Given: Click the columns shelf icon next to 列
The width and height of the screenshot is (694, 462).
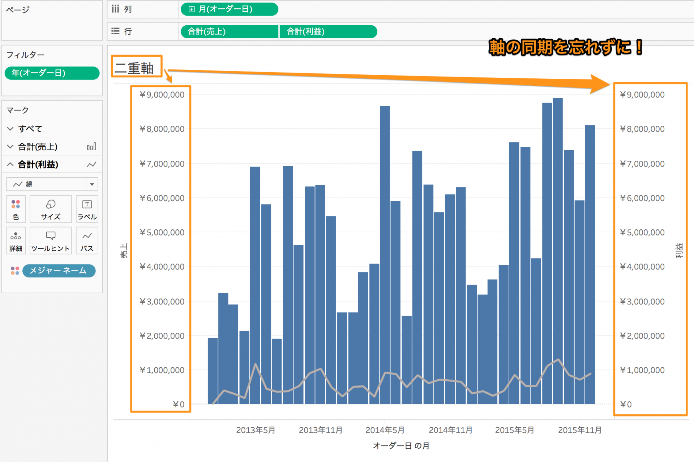Looking at the screenshot, I should click(x=115, y=9).
